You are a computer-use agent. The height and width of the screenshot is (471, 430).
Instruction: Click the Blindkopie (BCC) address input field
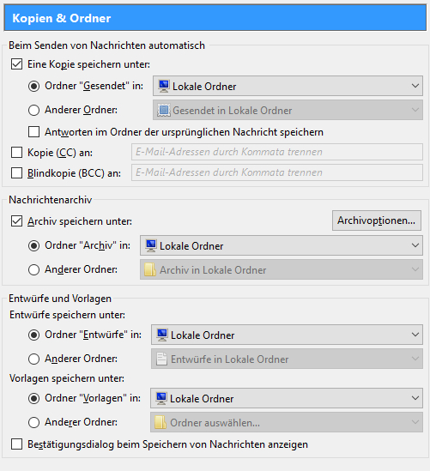pos(277,172)
